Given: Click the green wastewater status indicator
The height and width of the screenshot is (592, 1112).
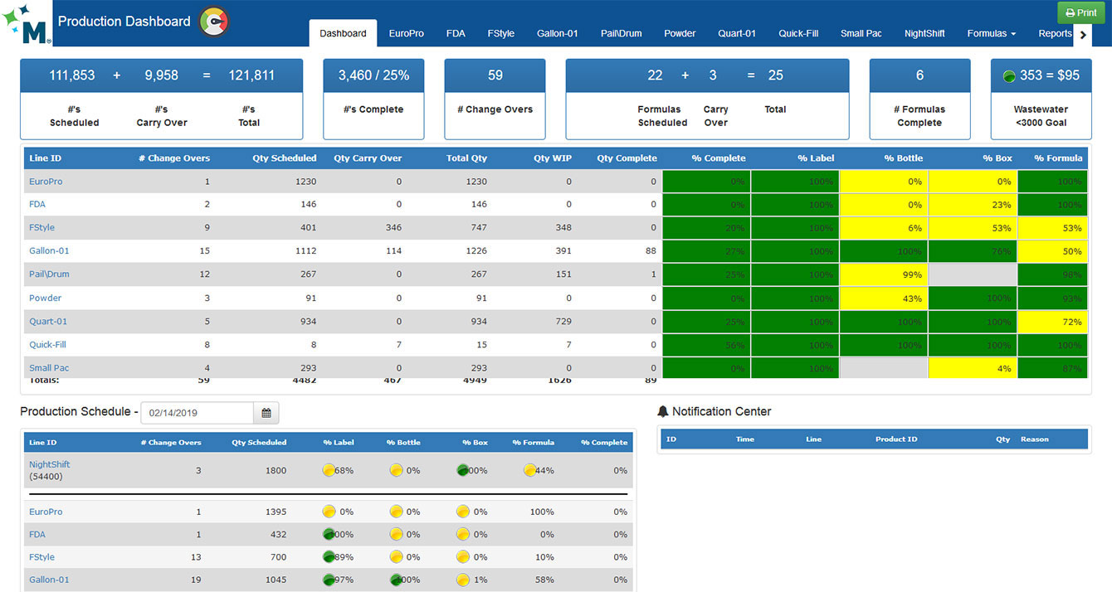Looking at the screenshot, I should pos(1009,75).
